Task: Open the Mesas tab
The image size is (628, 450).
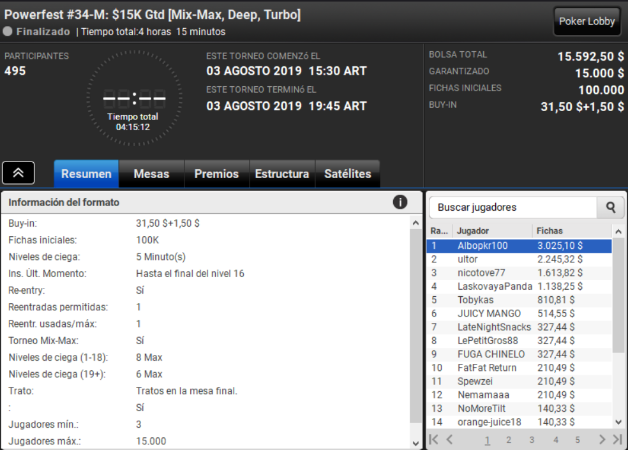Action: tap(151, 174)
